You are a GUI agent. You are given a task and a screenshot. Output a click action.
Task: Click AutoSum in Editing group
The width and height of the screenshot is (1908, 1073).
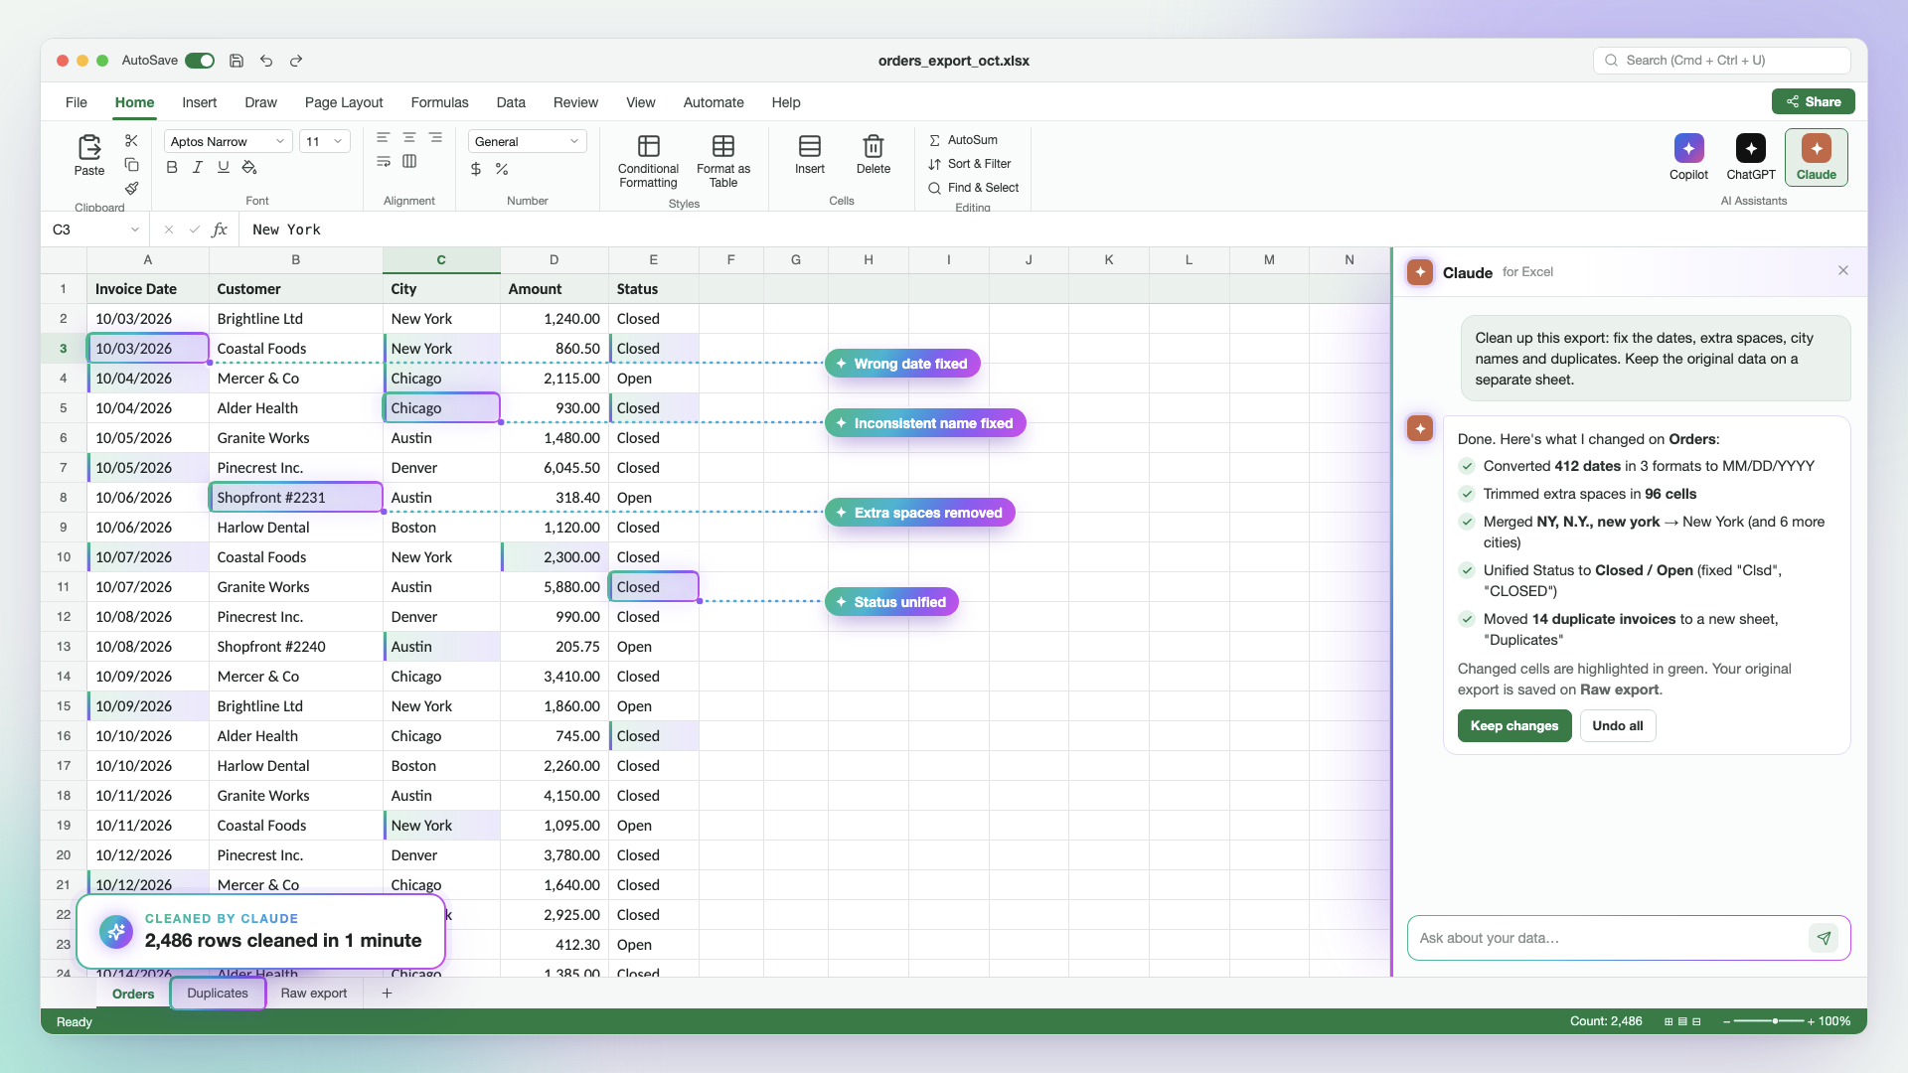(x=964, y=140)
